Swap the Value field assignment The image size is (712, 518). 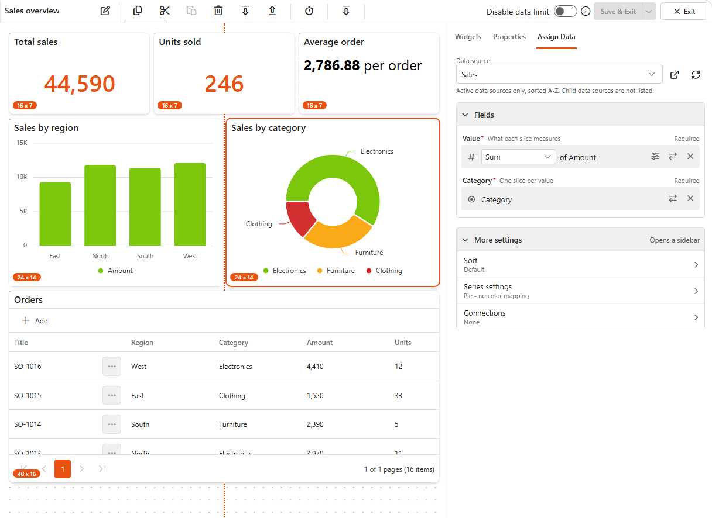click(673, 157)
